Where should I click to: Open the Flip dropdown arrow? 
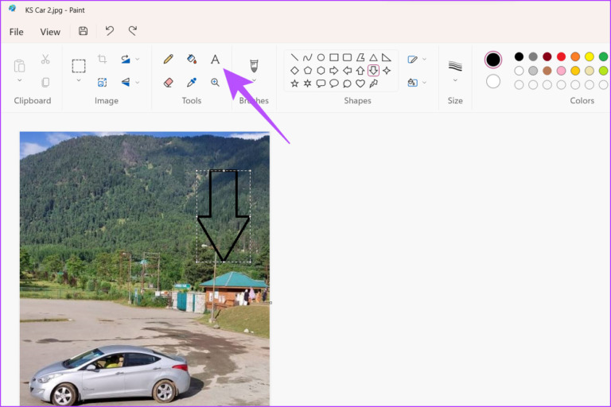(x=138, y=82)
